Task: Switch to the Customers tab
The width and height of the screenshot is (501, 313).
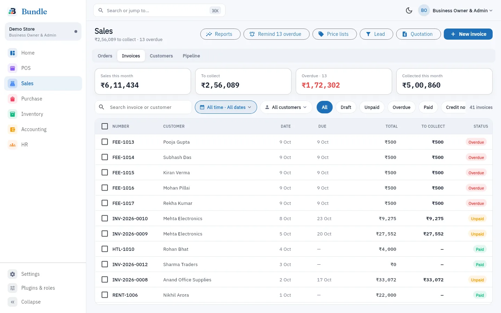Action: 161,56
